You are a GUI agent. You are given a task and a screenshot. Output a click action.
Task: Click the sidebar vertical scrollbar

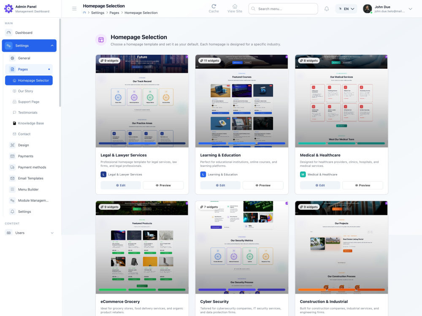[x=60, y=62]
